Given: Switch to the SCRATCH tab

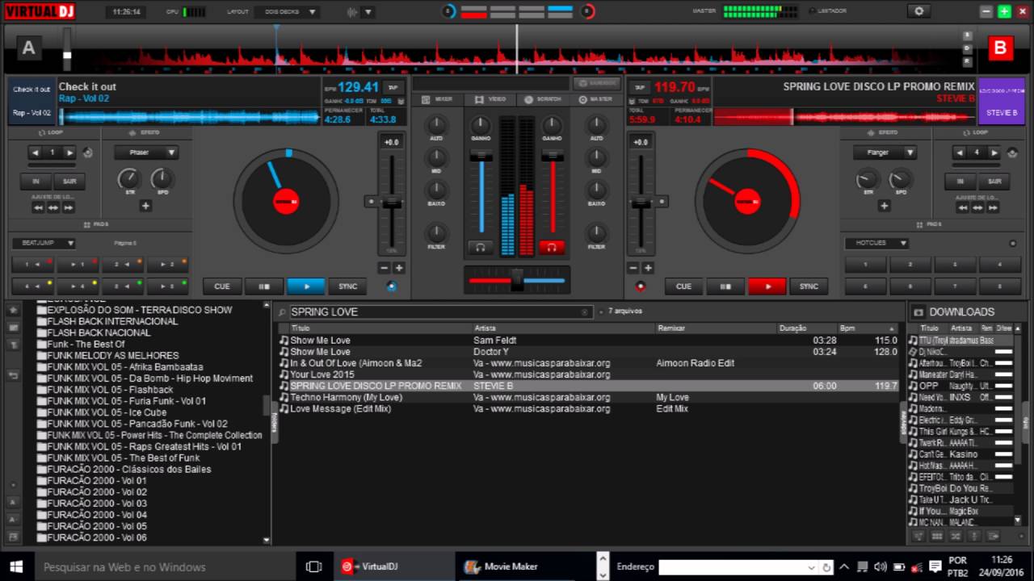Looking at the screenshot, I should [542, 99].
